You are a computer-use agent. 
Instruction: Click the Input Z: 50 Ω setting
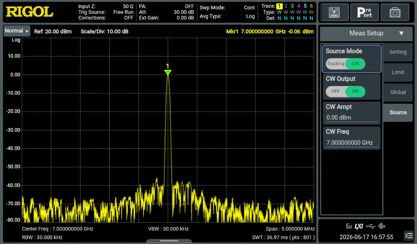pos(106,6)
